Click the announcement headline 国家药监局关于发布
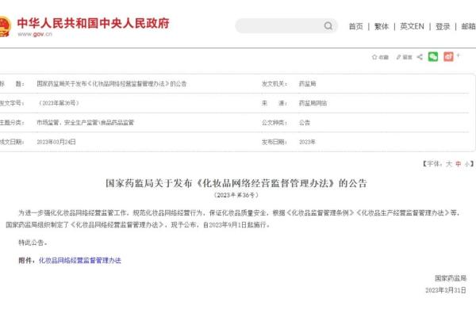The image size is (476, 317). click(237, 182)
